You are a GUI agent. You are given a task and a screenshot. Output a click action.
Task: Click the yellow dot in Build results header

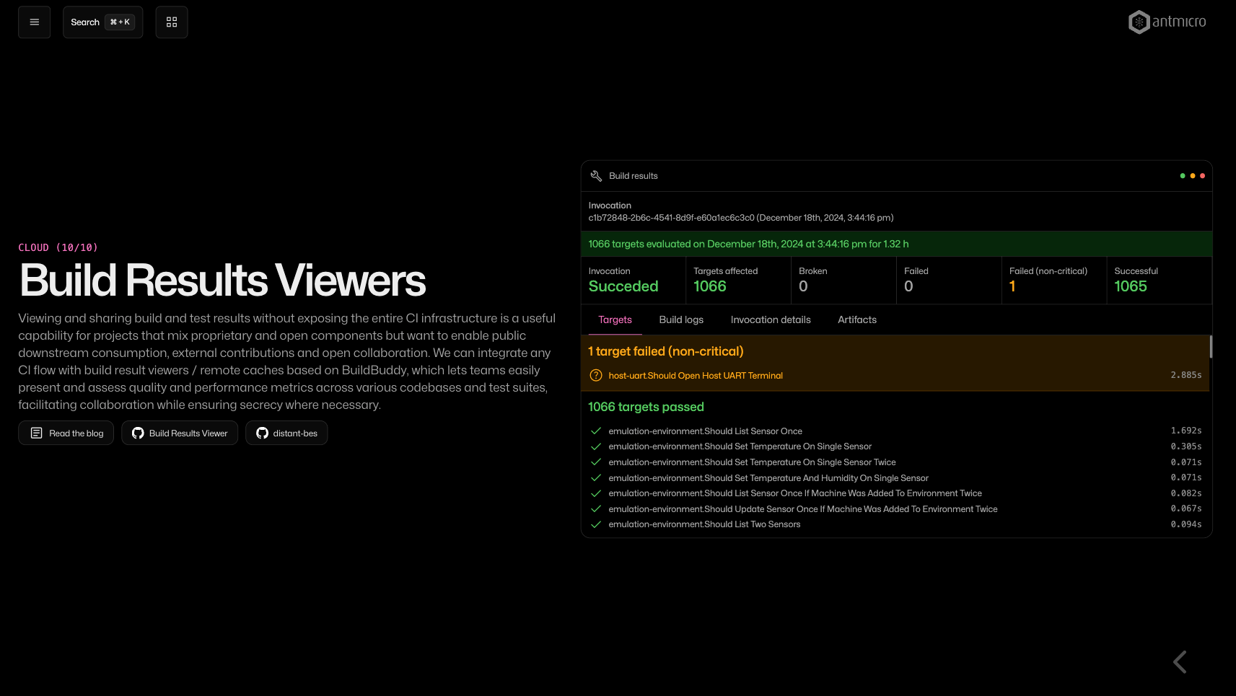pos(1193,176)
